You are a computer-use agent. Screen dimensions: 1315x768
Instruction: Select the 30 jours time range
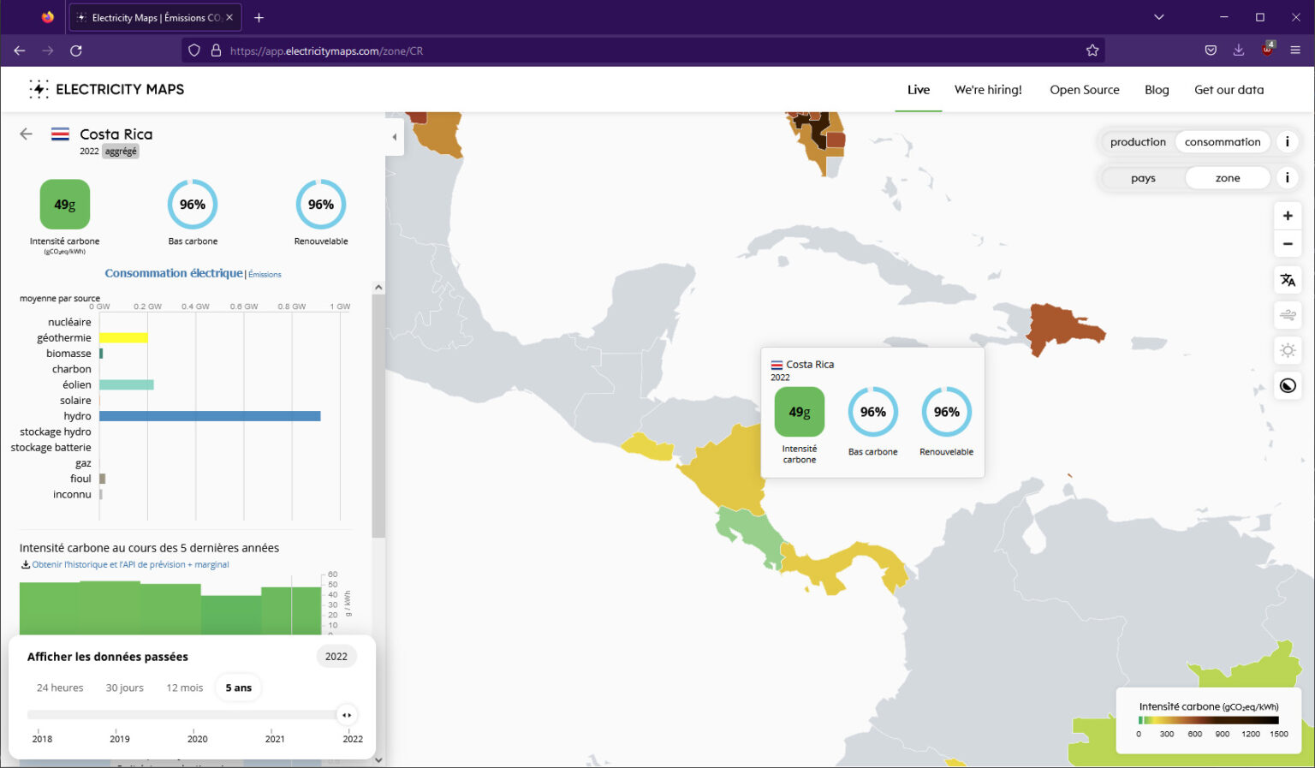pyautogui.click(x=125, y=688)
